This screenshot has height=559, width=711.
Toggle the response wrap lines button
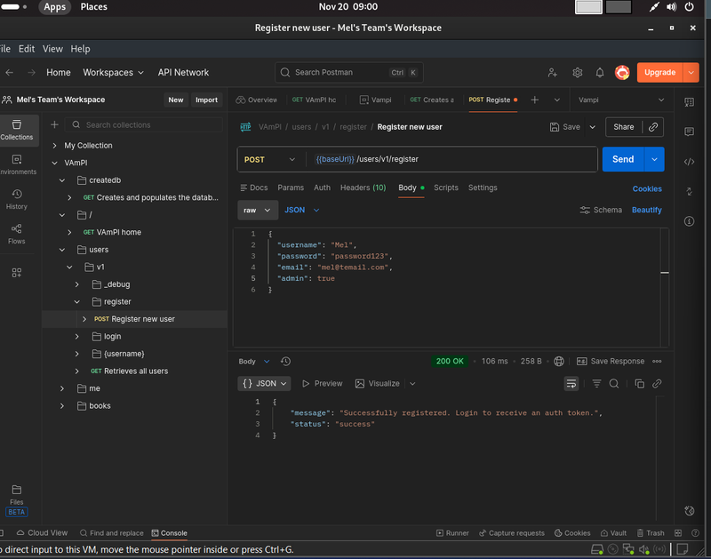pyautogui.click(x=571, y=384)
